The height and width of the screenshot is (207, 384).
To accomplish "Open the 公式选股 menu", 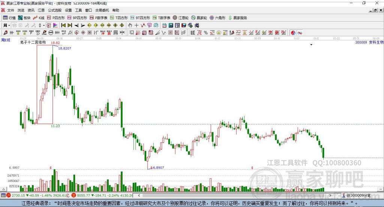I will click(x=55, y=10).
